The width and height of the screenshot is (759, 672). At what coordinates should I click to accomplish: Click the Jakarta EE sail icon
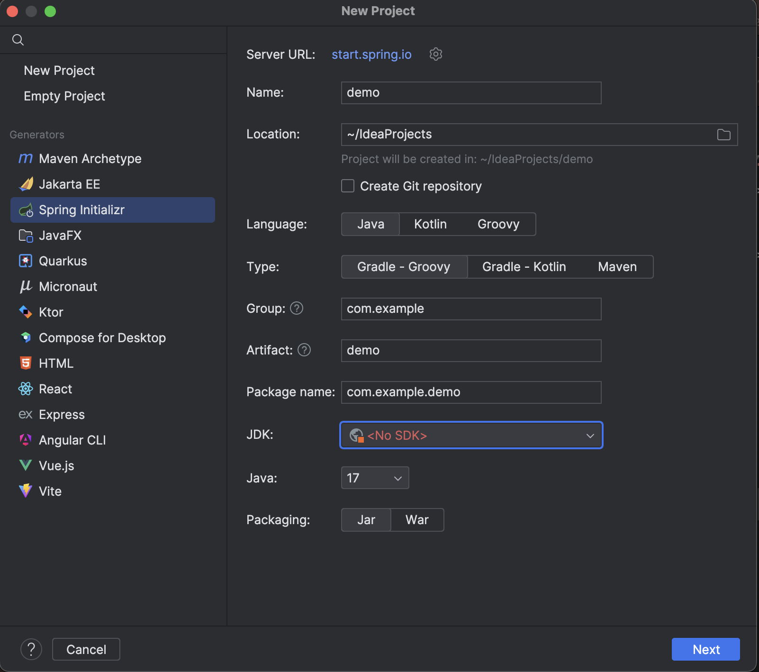[x=26, y=184]
